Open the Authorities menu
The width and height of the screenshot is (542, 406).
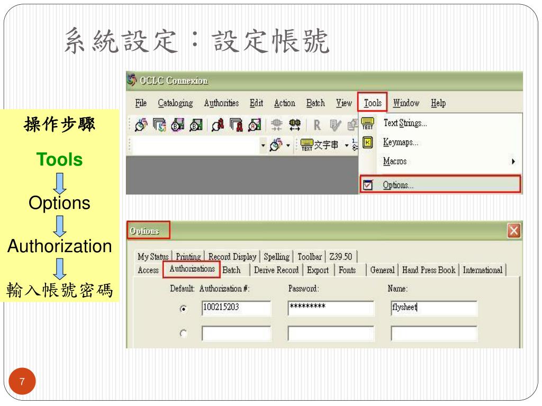click(221, 103)
